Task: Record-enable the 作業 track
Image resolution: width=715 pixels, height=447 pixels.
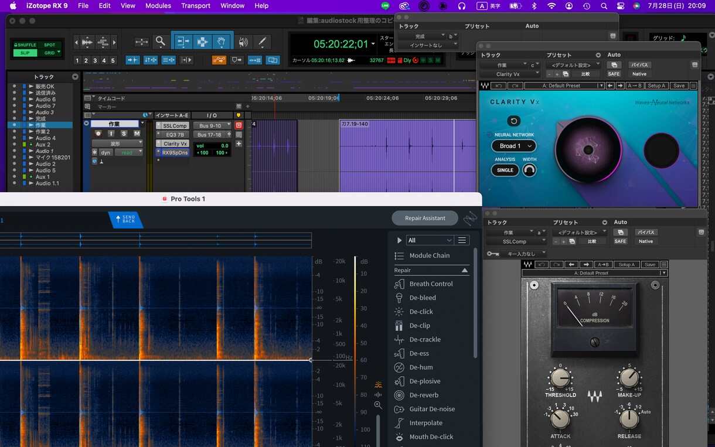Action: coord(98,134)
